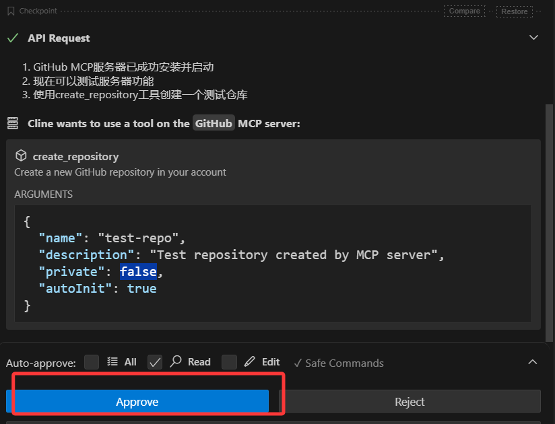Enable the Edit auto-approve checkbox
Viewport: 555px width, 424px height.
(230, 362)
